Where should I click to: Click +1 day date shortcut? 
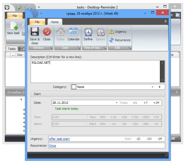click(135, 103)
